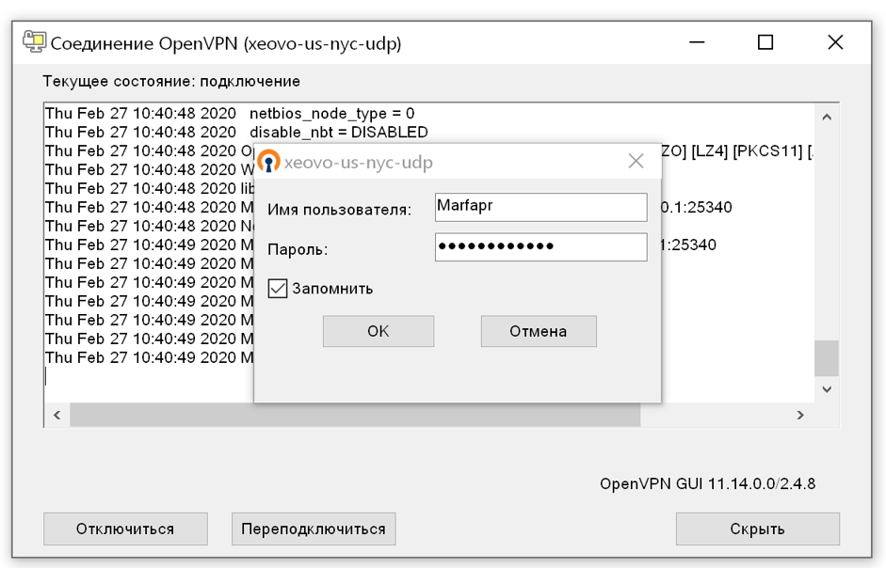Click the xeovo-us-nyc-udp dialog title text
Image resolution: width=886 pixels, height=568 pixels.
click(358, 162)
